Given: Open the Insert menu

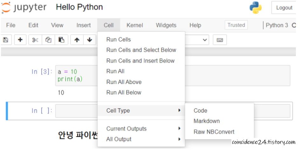Looking at the screenshot, I should click(x=84, y=25).
